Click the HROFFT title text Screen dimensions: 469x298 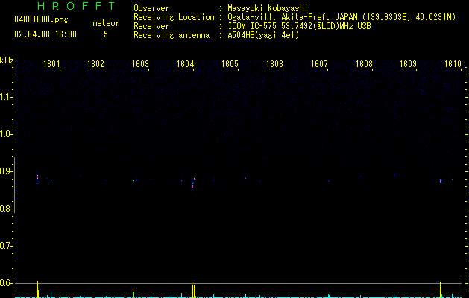tap(77, 6)
